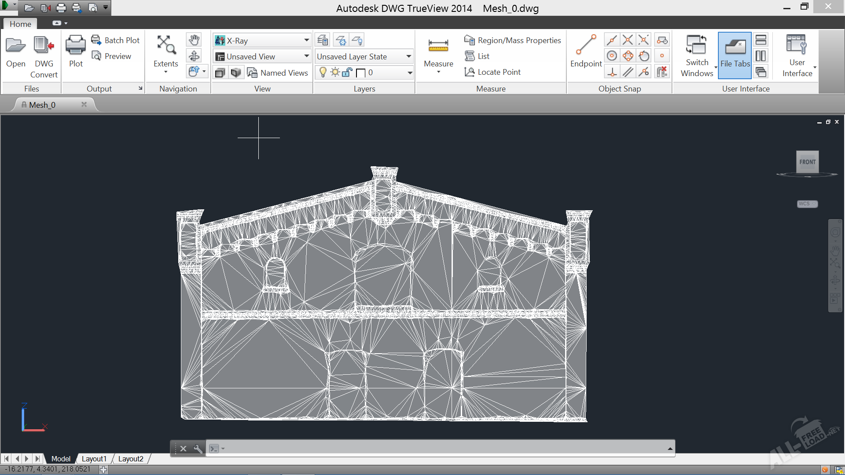Screen dimensions: 845x475
Task: Click the layer 0 color swatch
Action: 361,73
